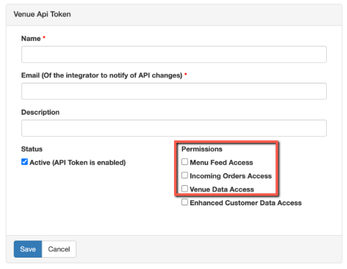This screenshot has width=347, height=269.
Task: Click the 'Incoming Orders Access' label text
Action: (x=231, y=176)
